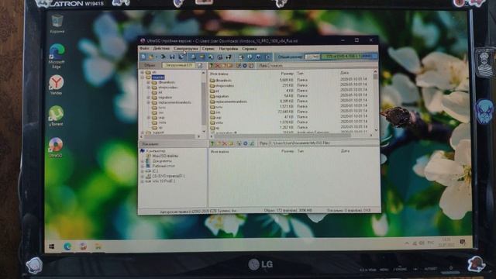Viewport: 496px width, 279px height.
Task: Open the Сервис menu
Action: (208, 49)
